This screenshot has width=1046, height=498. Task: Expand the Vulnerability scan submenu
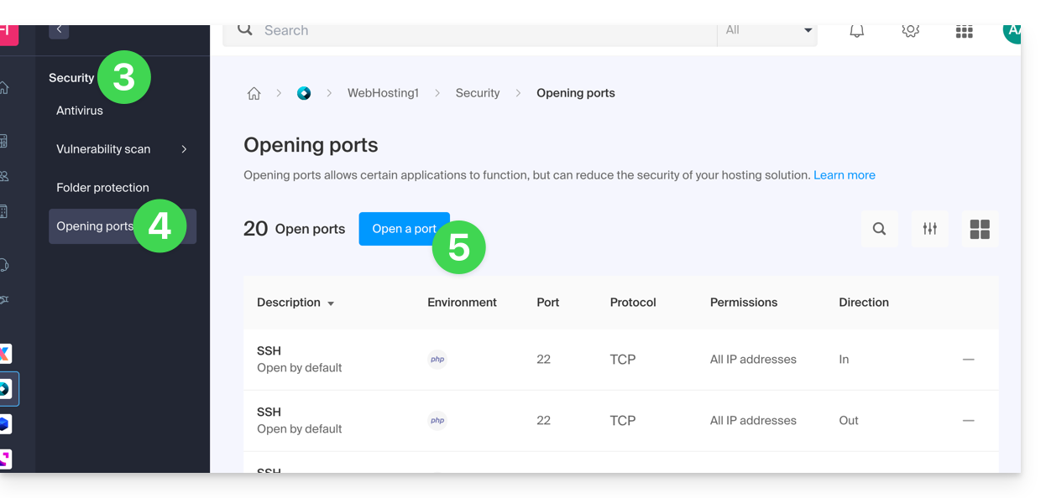184,149
